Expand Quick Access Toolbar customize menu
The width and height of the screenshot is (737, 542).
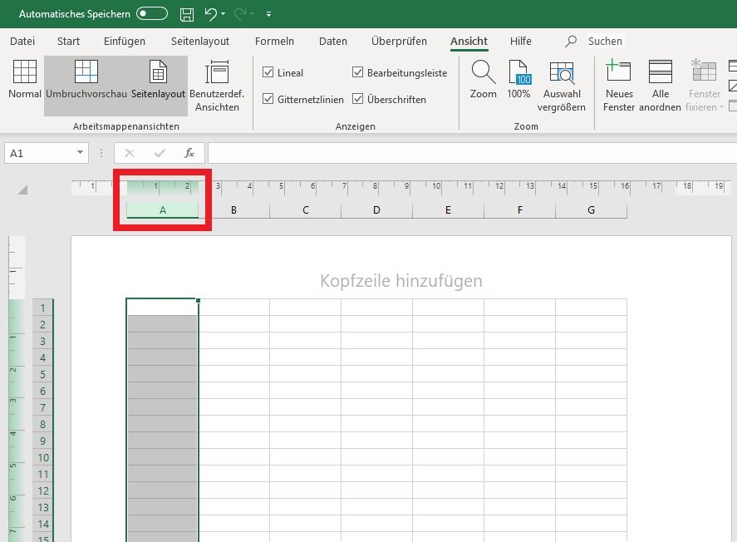coord(268,15)
